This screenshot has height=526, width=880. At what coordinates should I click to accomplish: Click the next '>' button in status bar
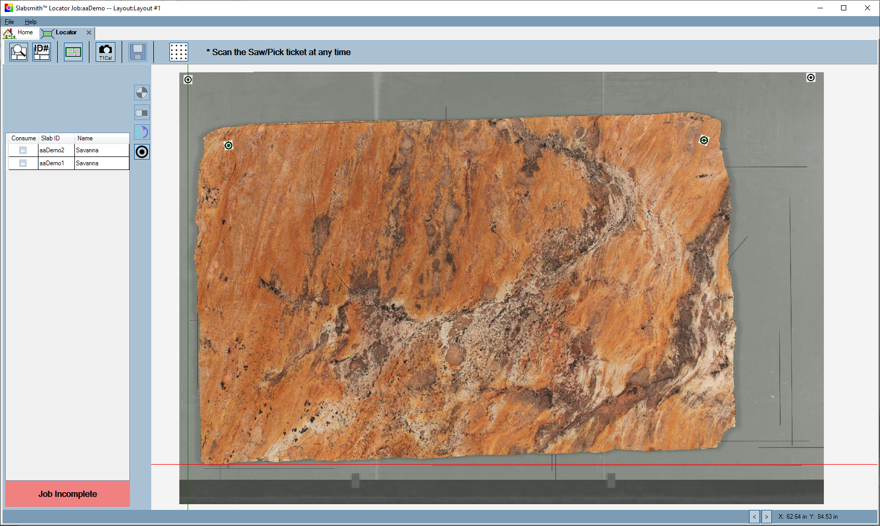point(767,517)
